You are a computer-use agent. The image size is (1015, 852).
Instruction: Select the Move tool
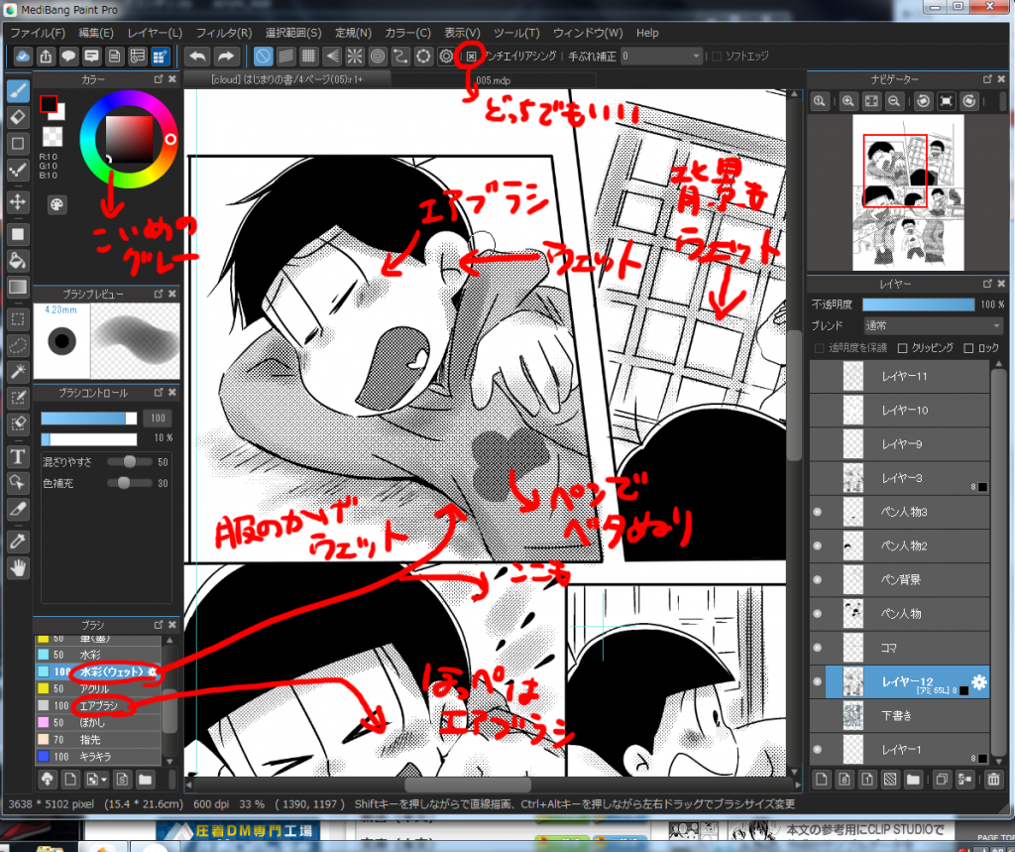pyautogui.click(x=18, y=201)
